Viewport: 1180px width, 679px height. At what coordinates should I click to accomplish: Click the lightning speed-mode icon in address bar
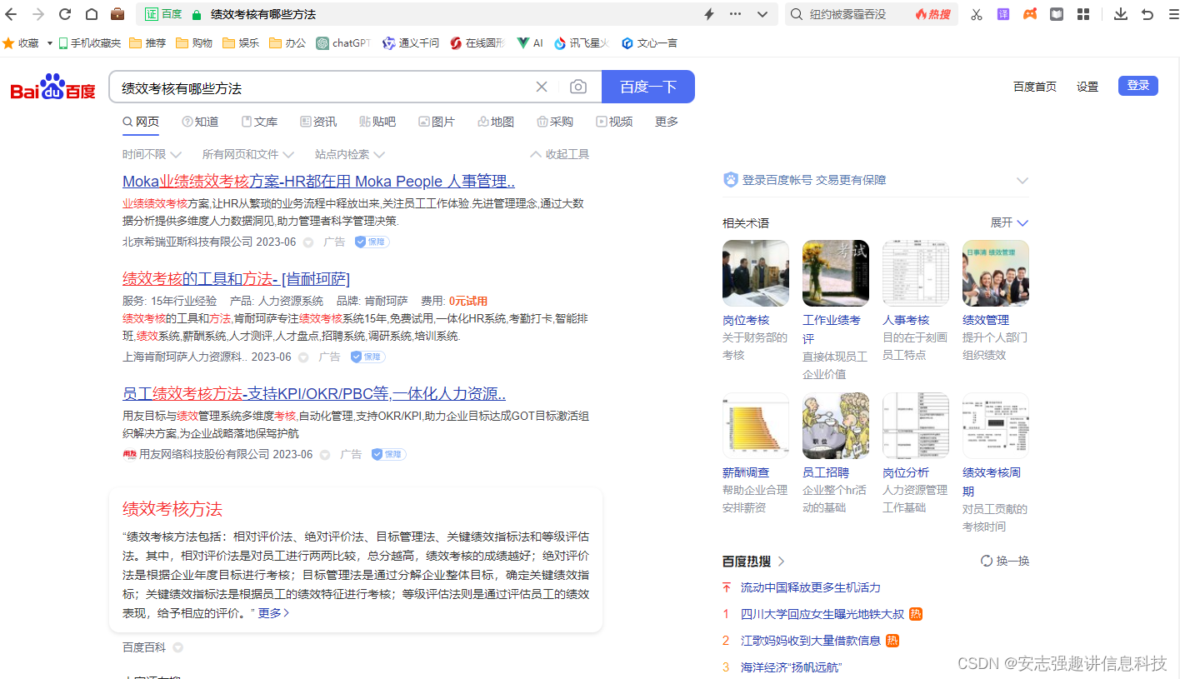709,14
